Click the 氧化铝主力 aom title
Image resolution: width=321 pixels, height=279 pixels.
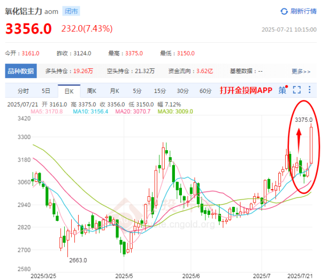pos(32,11)
